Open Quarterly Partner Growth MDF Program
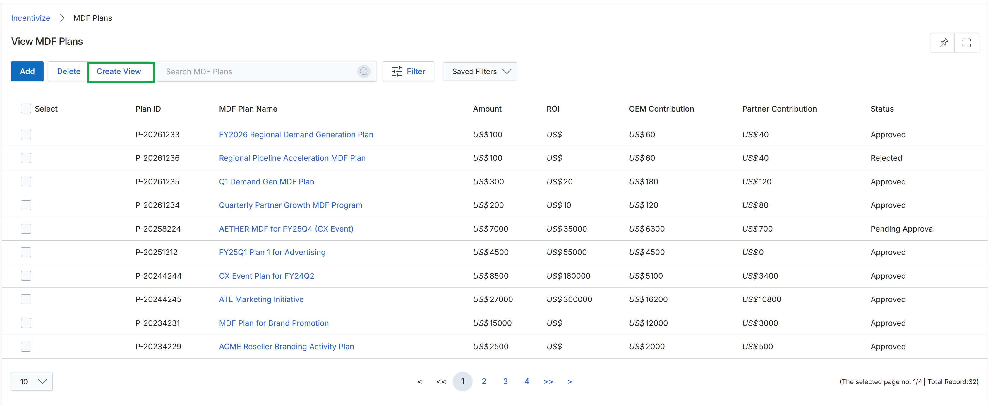The width and height of the screenshot is (988, 406). pyautogui.click(x=290, y=205)
